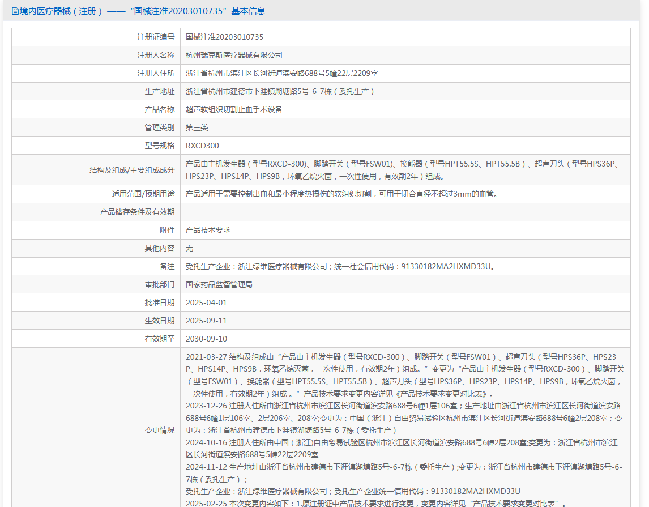Screen dimensions: 649x507
Task: Click the approval date 2025-04-01
Action: (206, 303)
